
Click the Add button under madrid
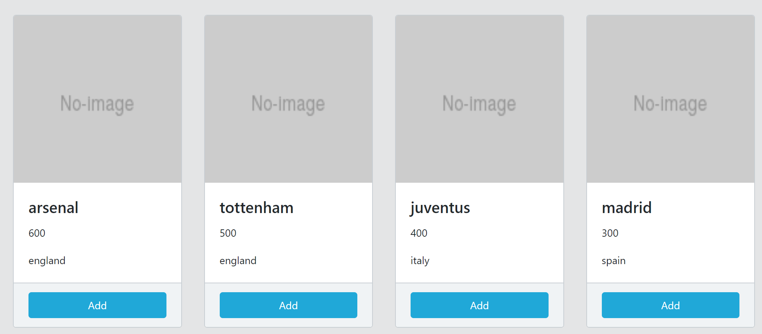670,305
